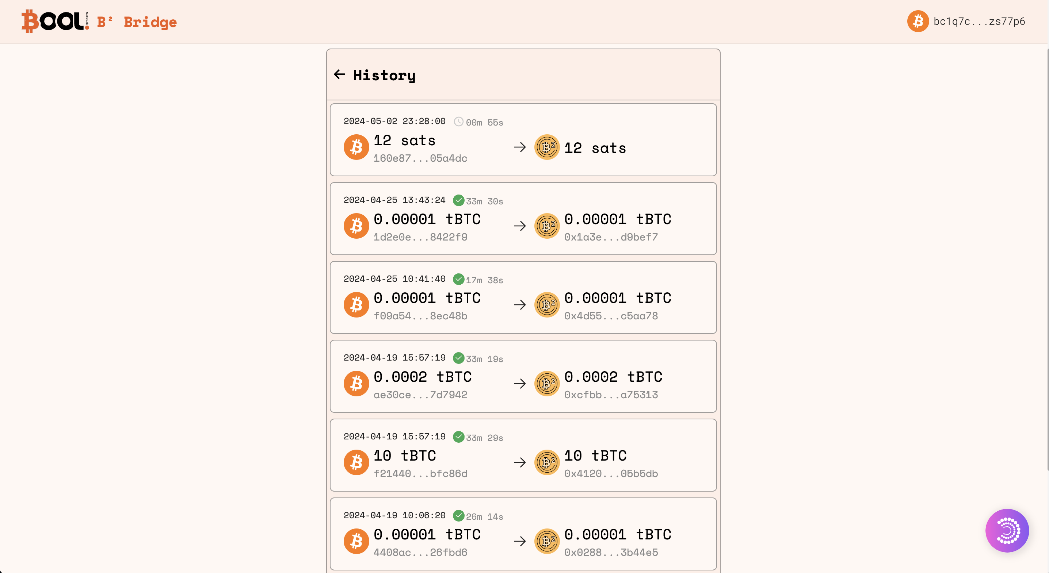This screenshot has height=573, width=1049.
Task: Click green checkmark on 13:43:24 transaction
Action: (458, 201)
